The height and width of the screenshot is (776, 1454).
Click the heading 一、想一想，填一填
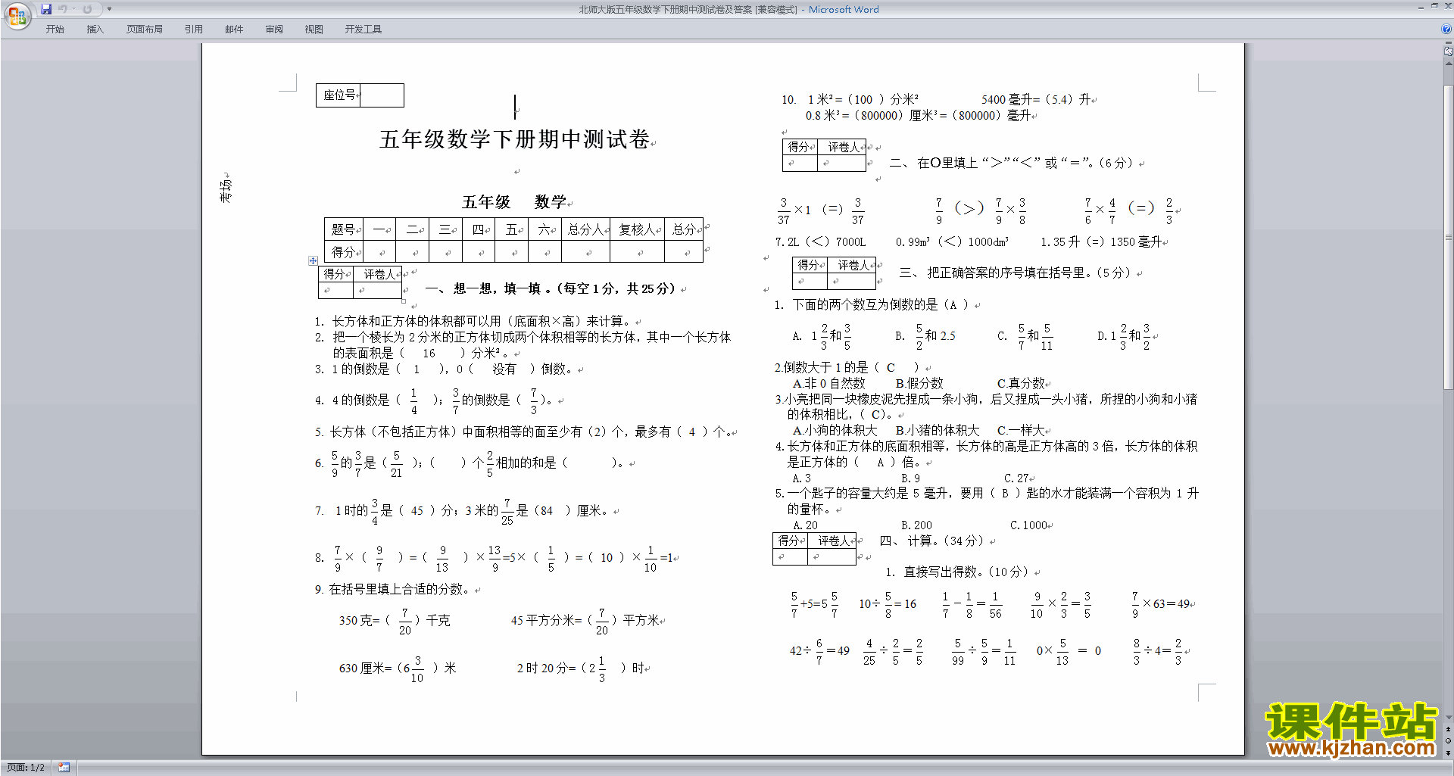[551, 288]
